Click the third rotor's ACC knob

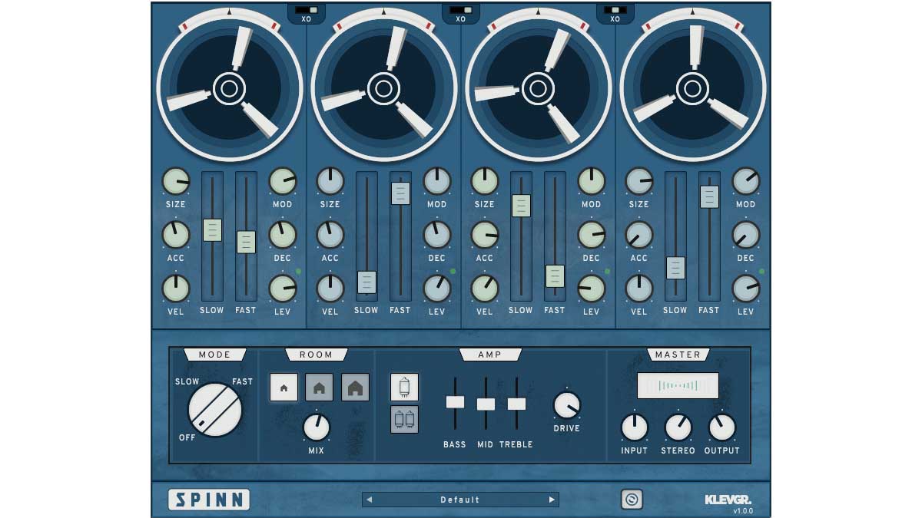click(485, 235)
